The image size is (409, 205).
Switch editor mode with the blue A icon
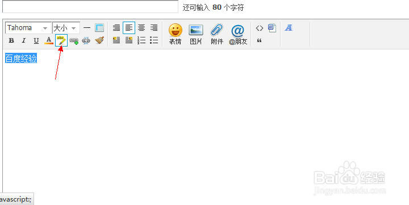pos(289,28)
